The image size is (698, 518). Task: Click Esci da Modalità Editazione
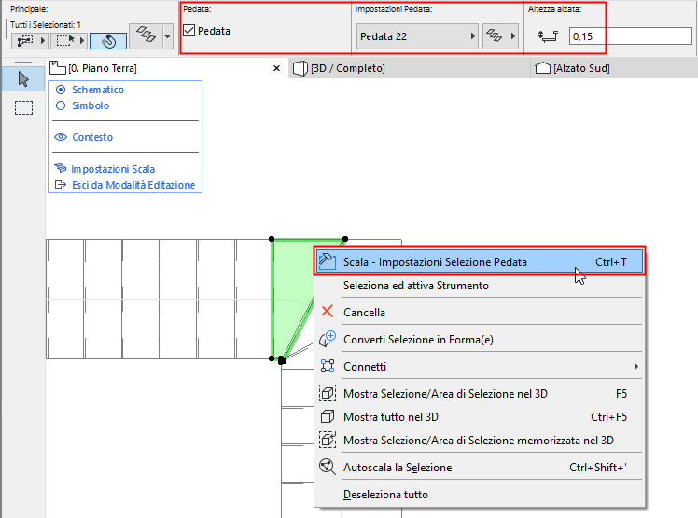[x=133, y=185]
